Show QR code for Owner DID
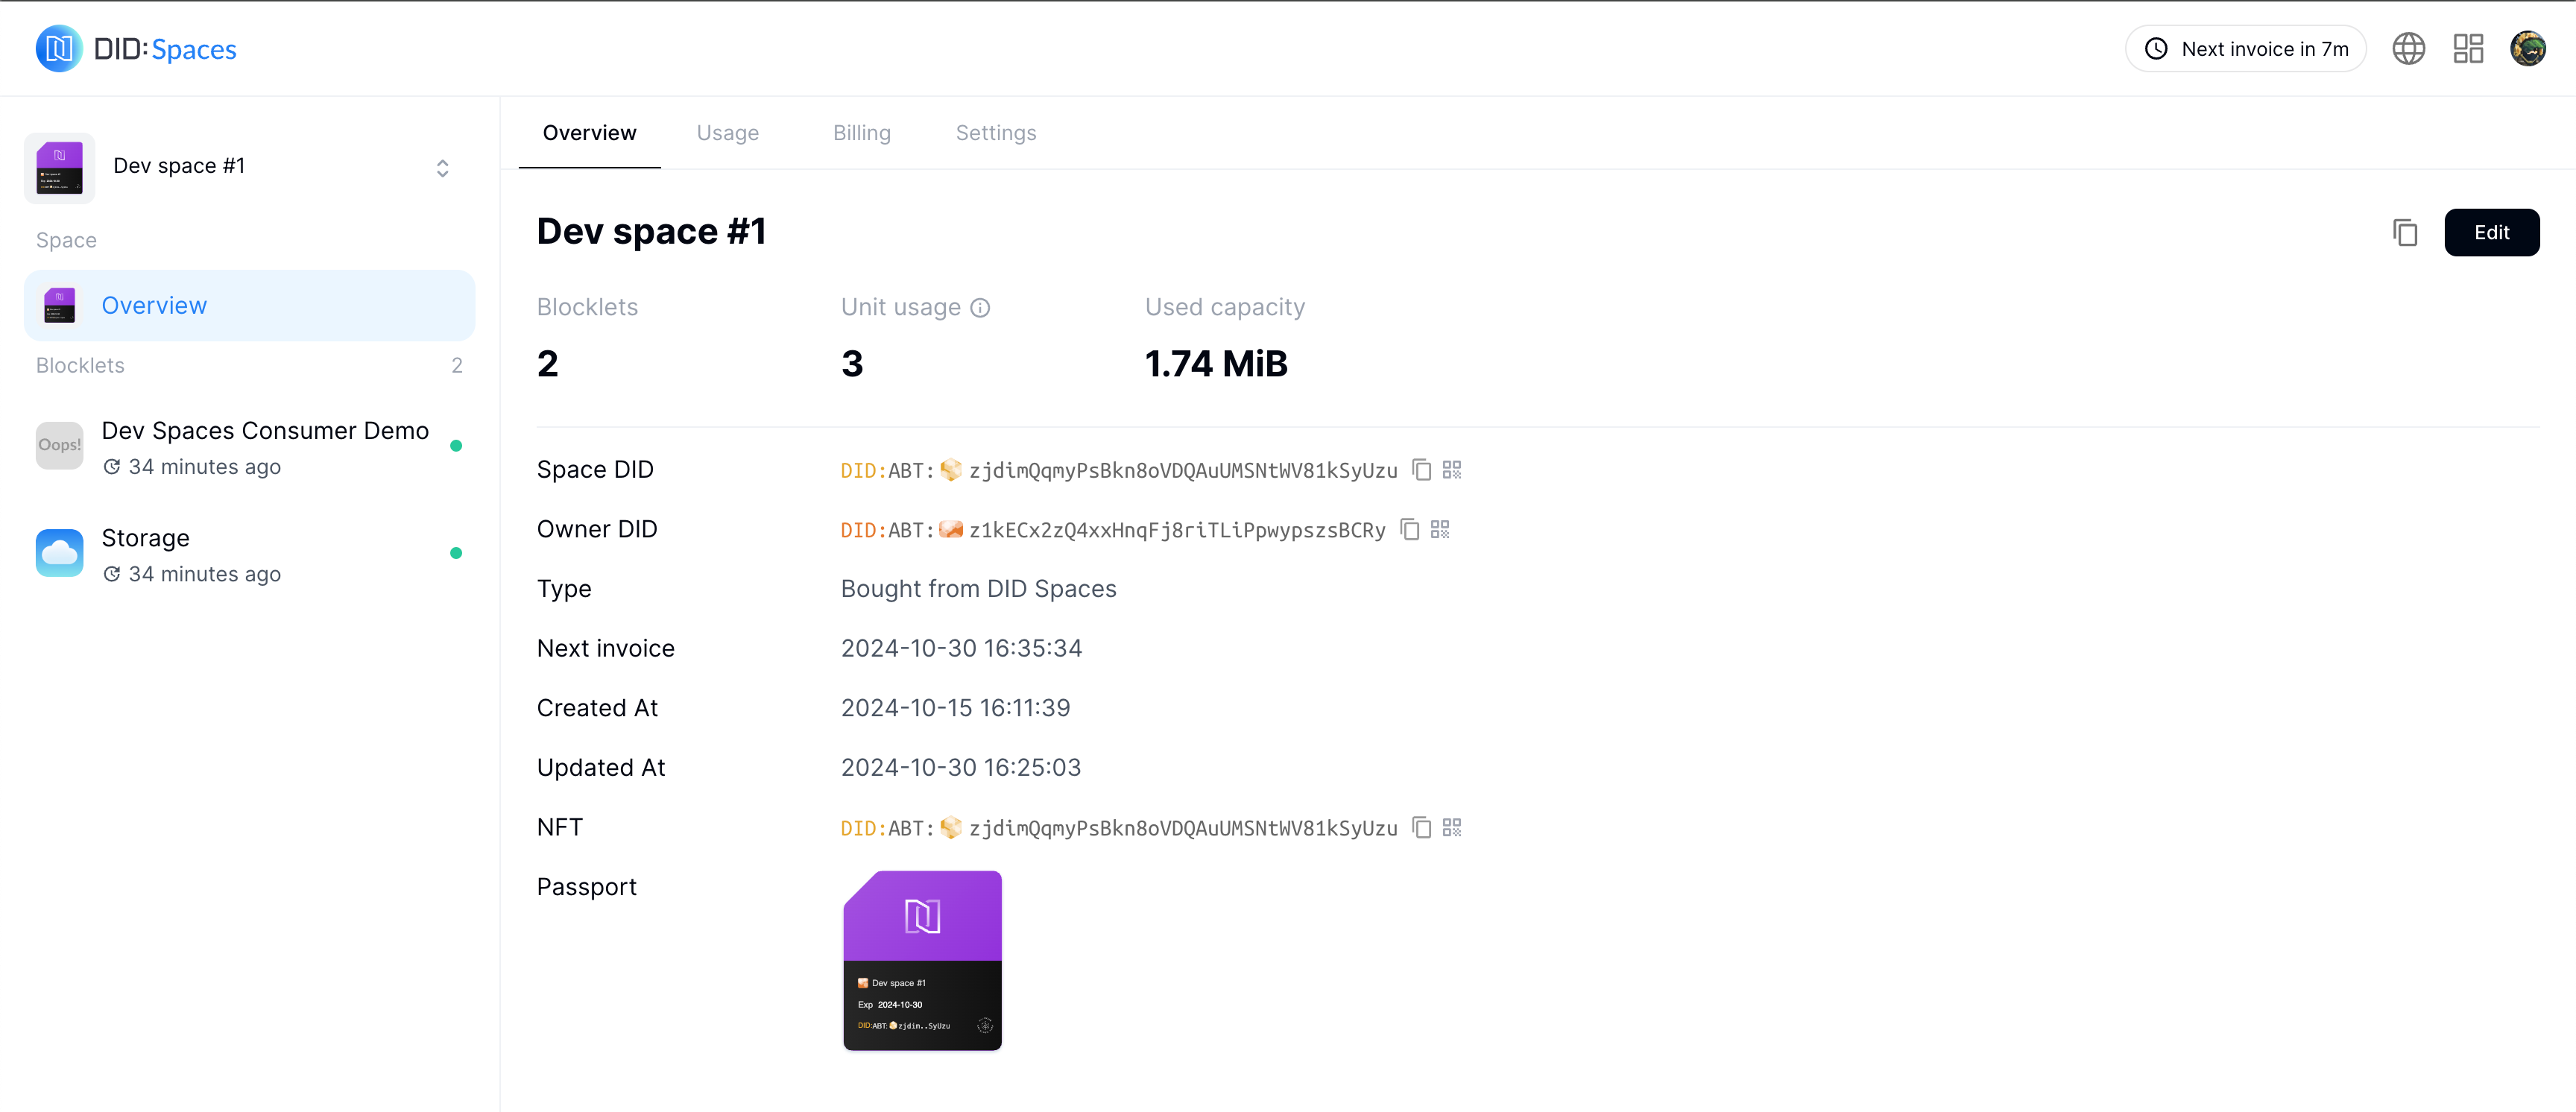2576x1112 pixels. (x=1440, y=530)
